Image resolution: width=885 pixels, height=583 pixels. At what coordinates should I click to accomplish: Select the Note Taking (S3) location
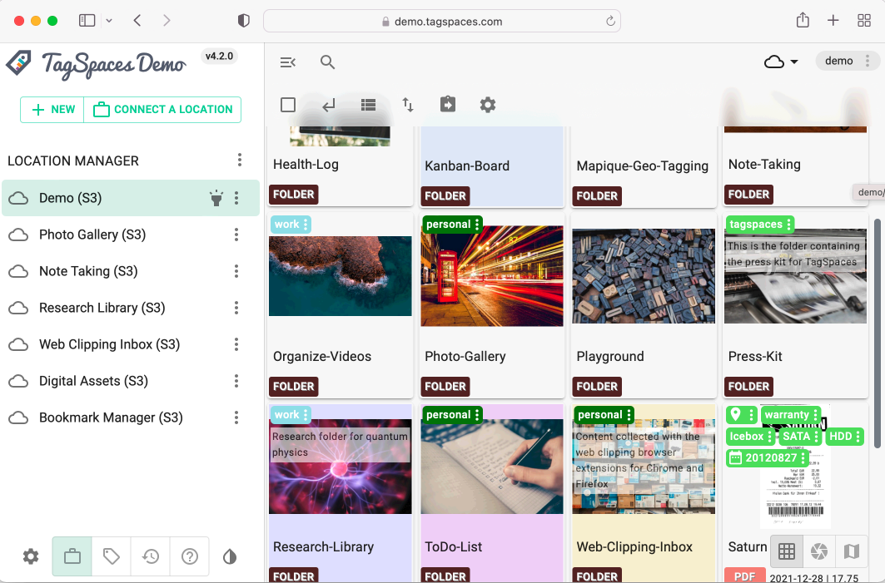click(131, 271)
